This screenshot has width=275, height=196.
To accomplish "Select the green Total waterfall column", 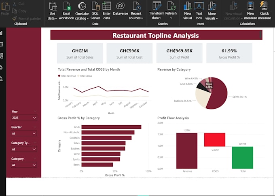I will 243,158.
